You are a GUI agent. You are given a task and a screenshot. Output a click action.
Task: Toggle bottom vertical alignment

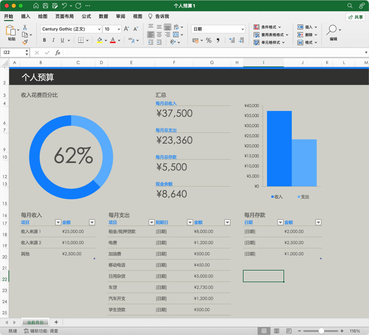pyautogui.click(x=167, y=27)
